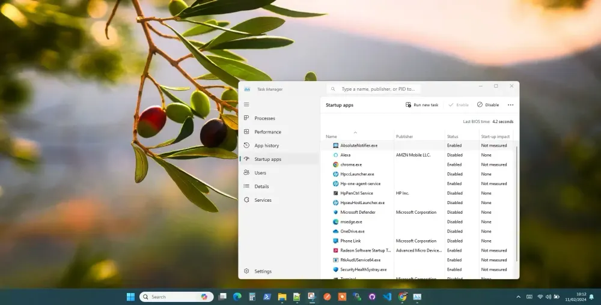Click the Disabled status of OneDrive.exe
This screenshot has width=601, height=305.
tap(454, 232)
